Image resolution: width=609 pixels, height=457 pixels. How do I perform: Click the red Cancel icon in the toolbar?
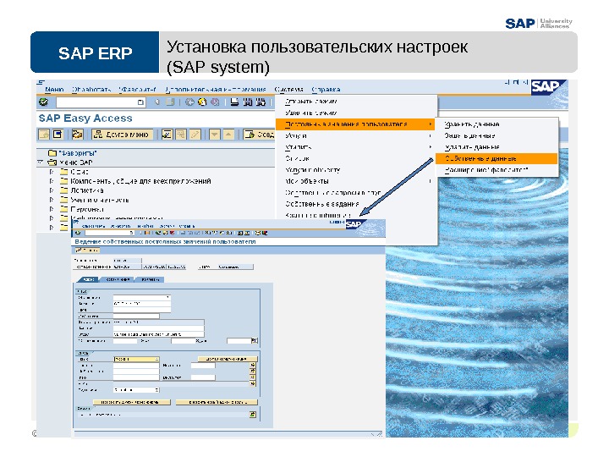click(215, 102)
